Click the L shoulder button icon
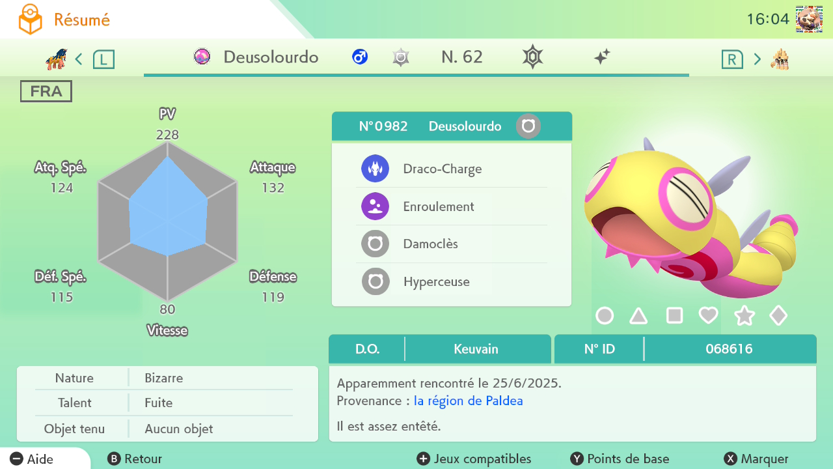The image size is (833, 469). coord(103,59)
